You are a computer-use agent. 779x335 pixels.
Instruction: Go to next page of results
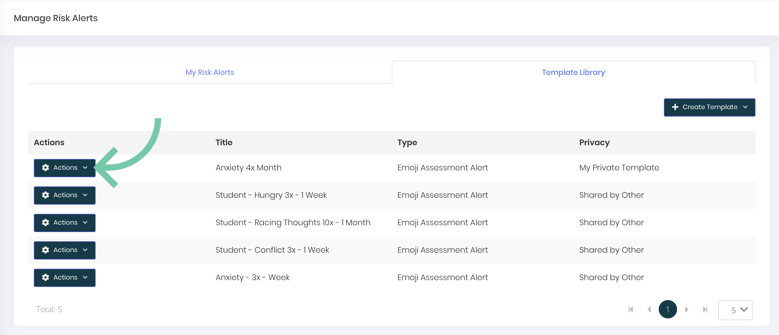pyautogui.click(x=686, y=310)
